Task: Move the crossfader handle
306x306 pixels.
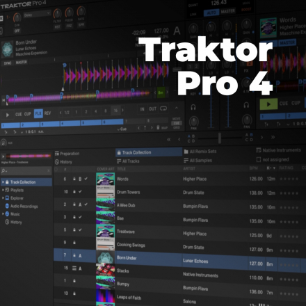Action: point(220,138)
